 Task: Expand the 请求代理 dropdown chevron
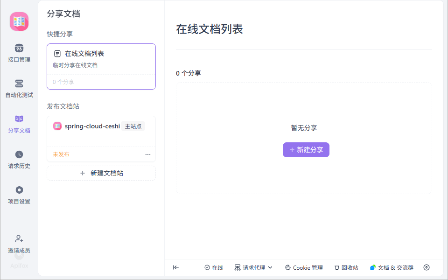point(270,267)
